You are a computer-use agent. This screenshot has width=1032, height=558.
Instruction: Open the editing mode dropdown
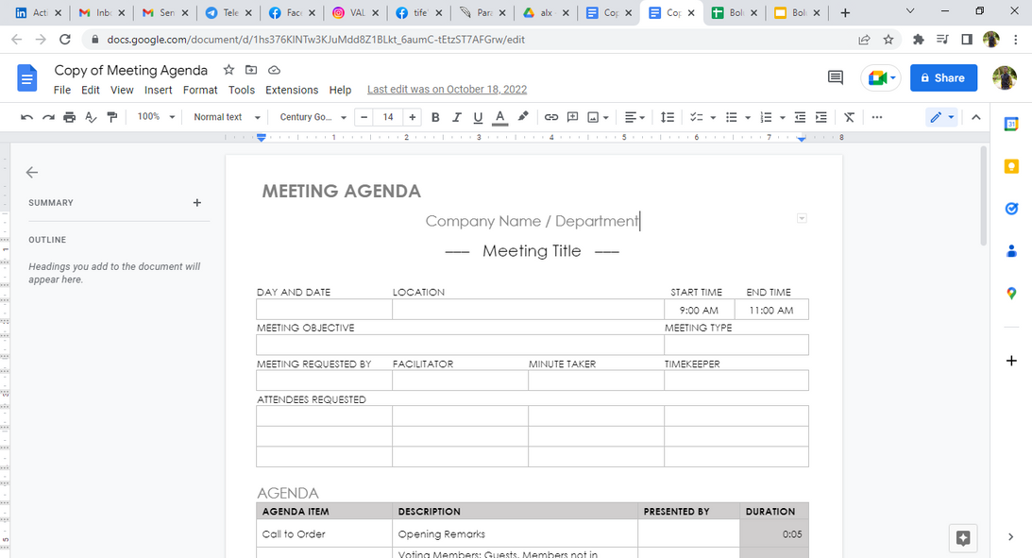click(941, 117)
